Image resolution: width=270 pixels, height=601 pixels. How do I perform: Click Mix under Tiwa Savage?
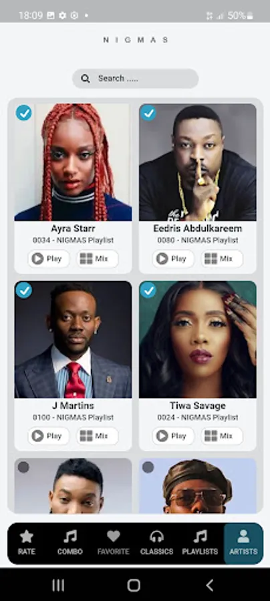[222, 436]
